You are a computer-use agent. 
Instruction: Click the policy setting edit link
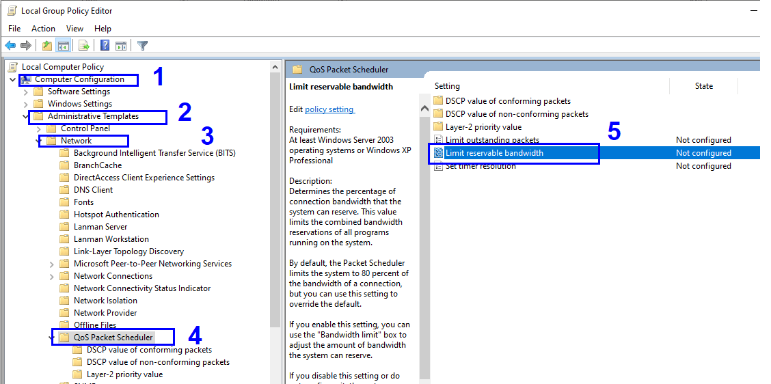tap(329, 109)
